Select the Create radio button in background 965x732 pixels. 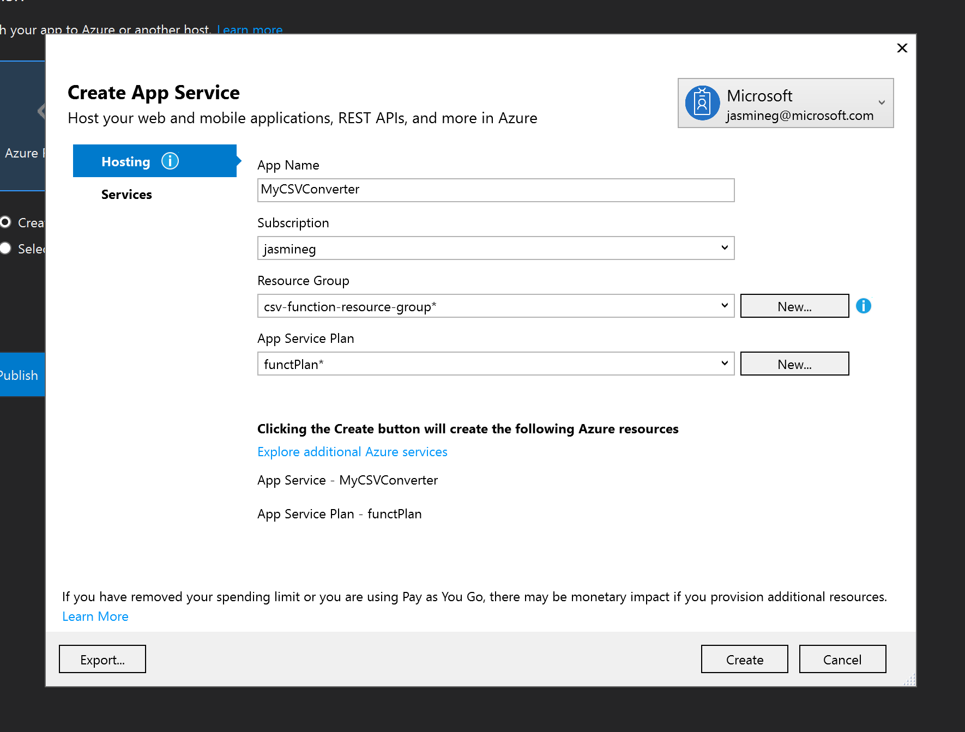click(x=5, y=222)
